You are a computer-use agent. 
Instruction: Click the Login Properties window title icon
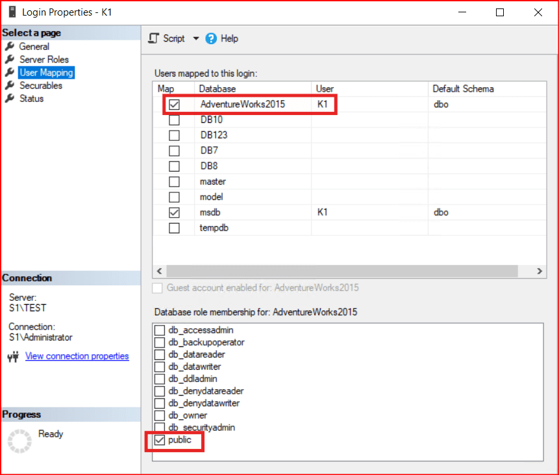click(x=11, y=12)
